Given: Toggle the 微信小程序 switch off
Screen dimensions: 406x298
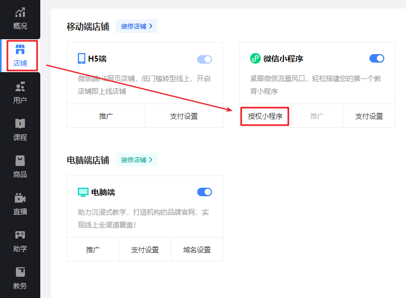Looking at the screenshot, I should coord(377,58).
